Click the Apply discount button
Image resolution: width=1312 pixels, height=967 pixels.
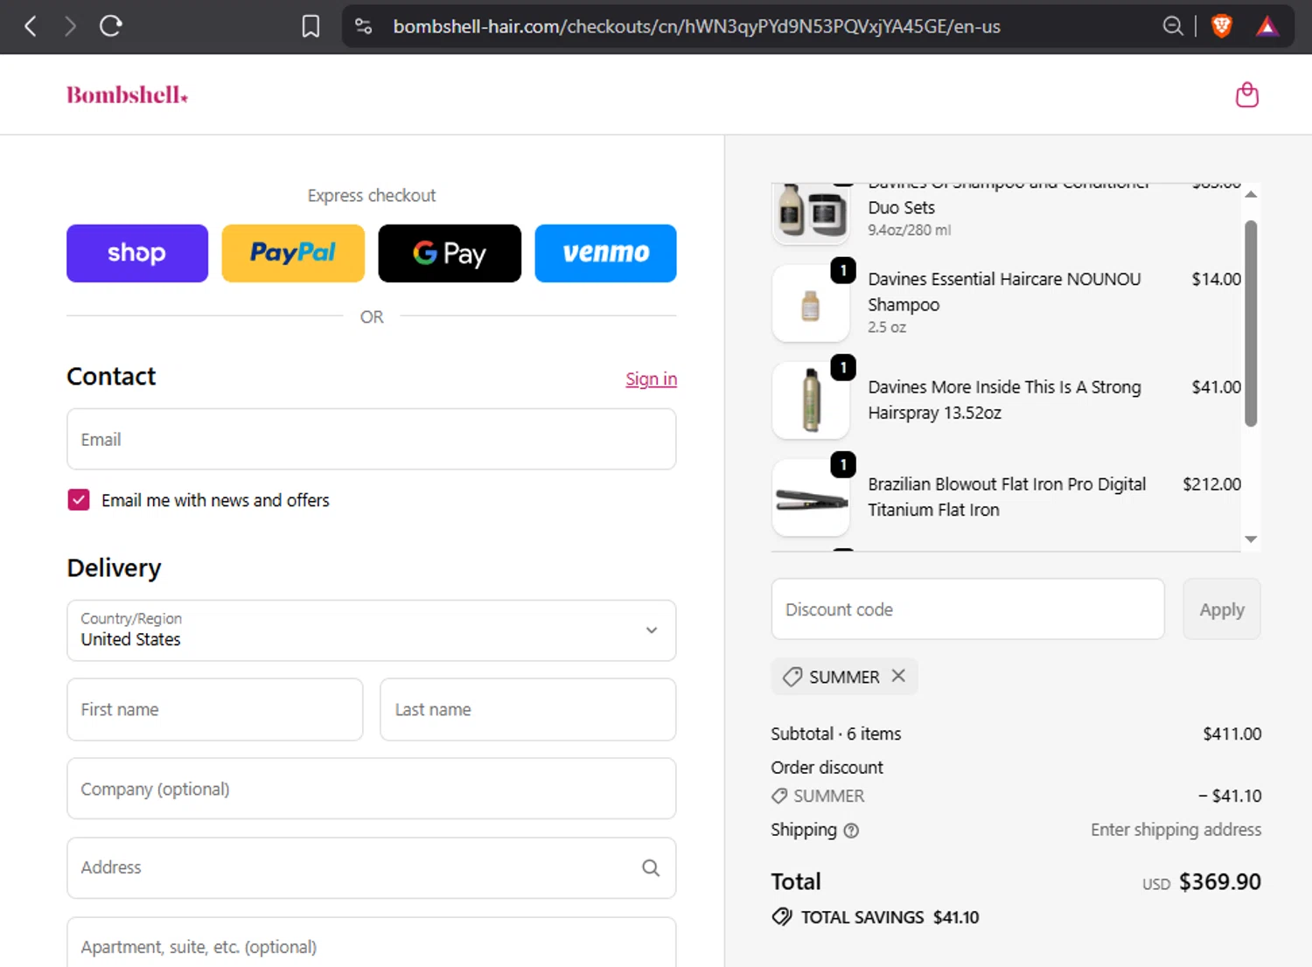[x=1222, y=609]
